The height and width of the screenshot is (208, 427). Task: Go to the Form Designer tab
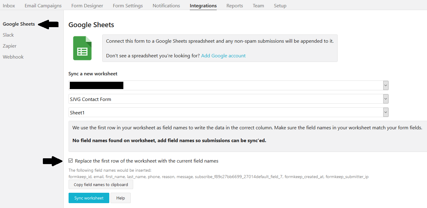click(87, 5)
